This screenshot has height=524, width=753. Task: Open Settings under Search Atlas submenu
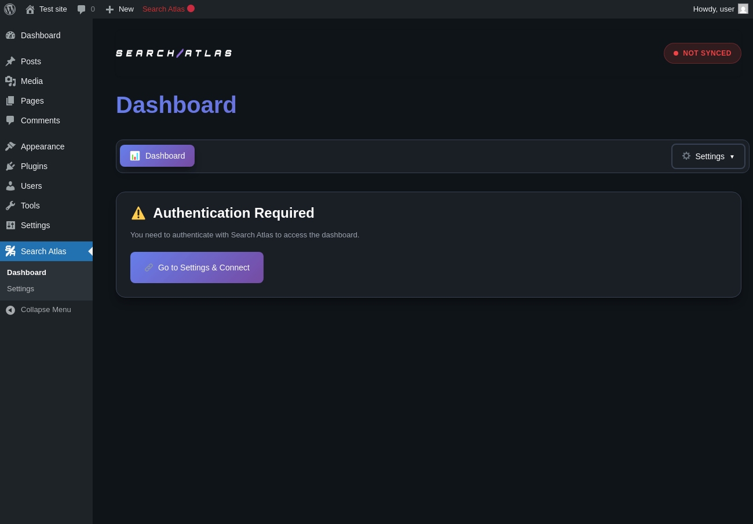tap(20, 289)
